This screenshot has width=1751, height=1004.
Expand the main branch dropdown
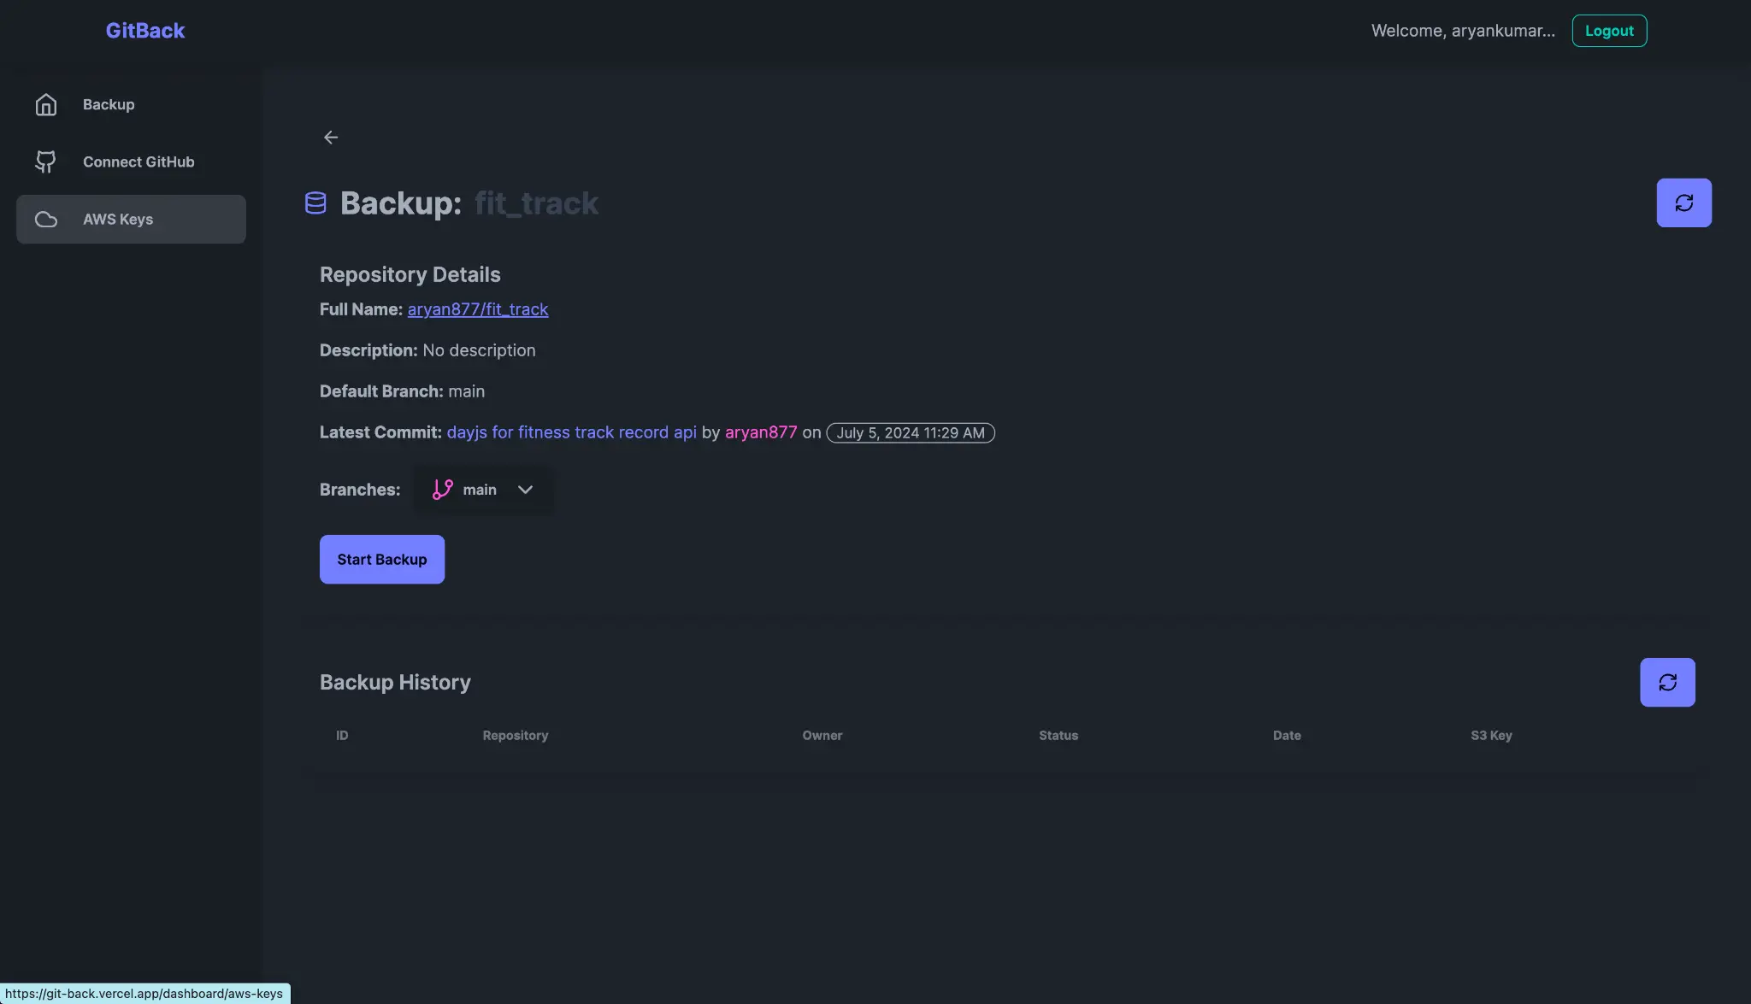[524, 490]
